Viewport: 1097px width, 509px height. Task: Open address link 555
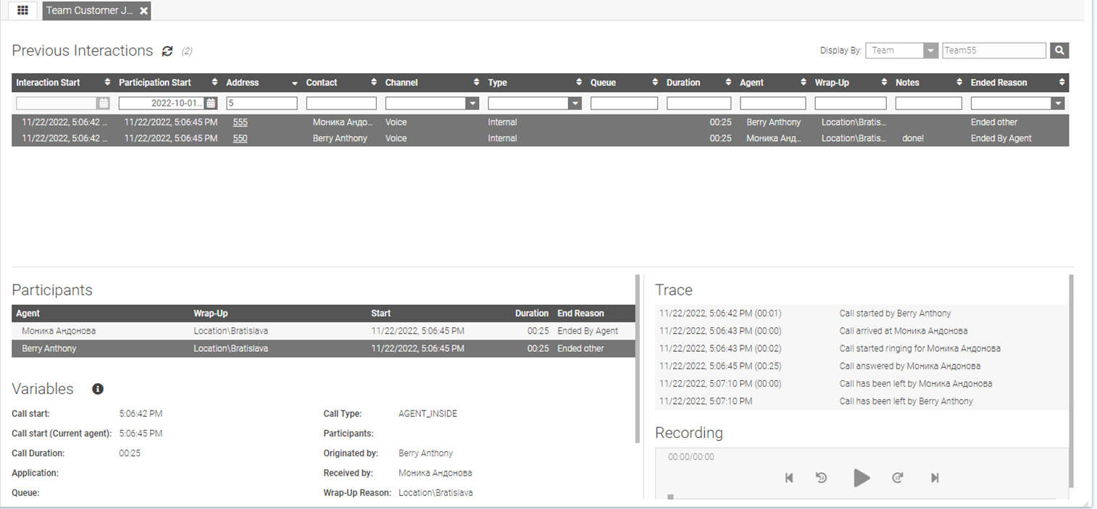pyautogui.click(x=240, y=122)
